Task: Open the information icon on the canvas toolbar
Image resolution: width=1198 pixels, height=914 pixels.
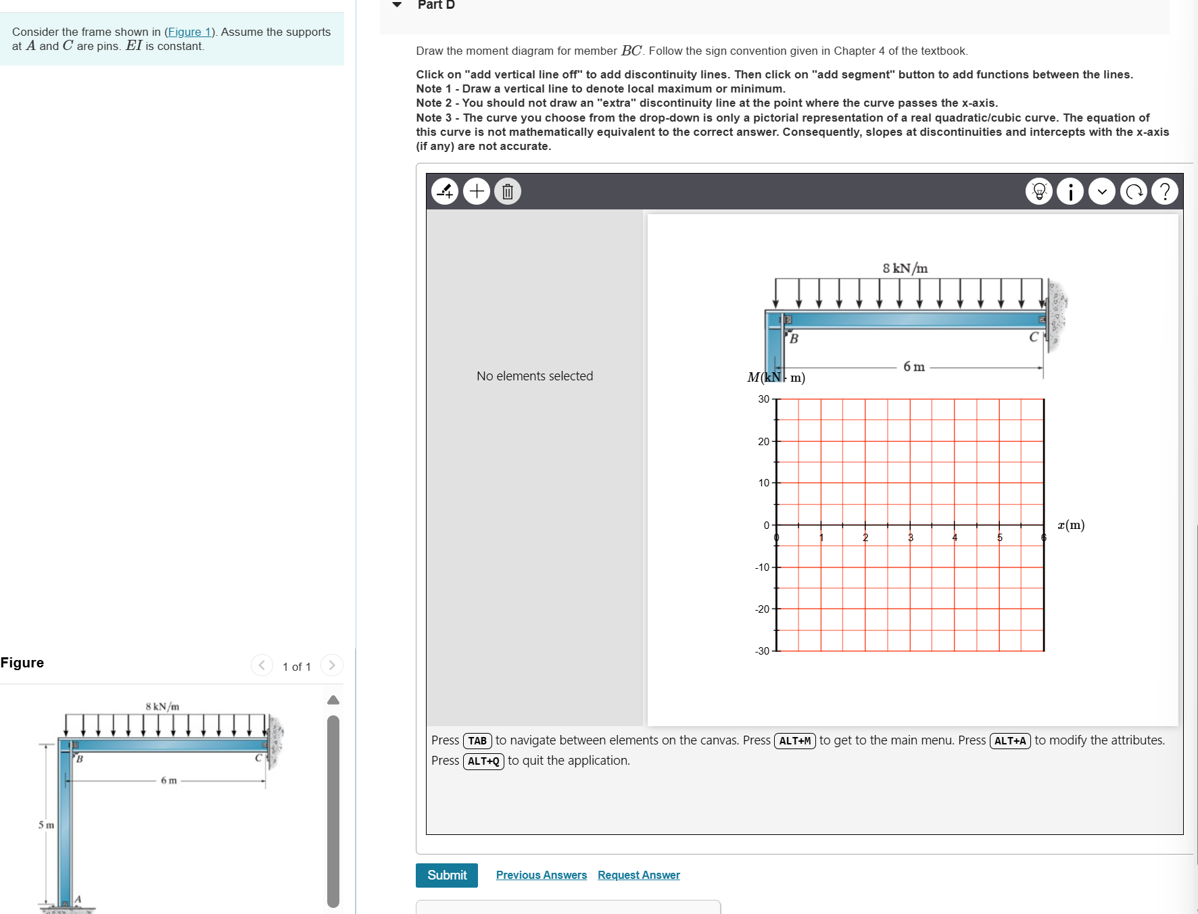Action: click(x=1070, y=191)
